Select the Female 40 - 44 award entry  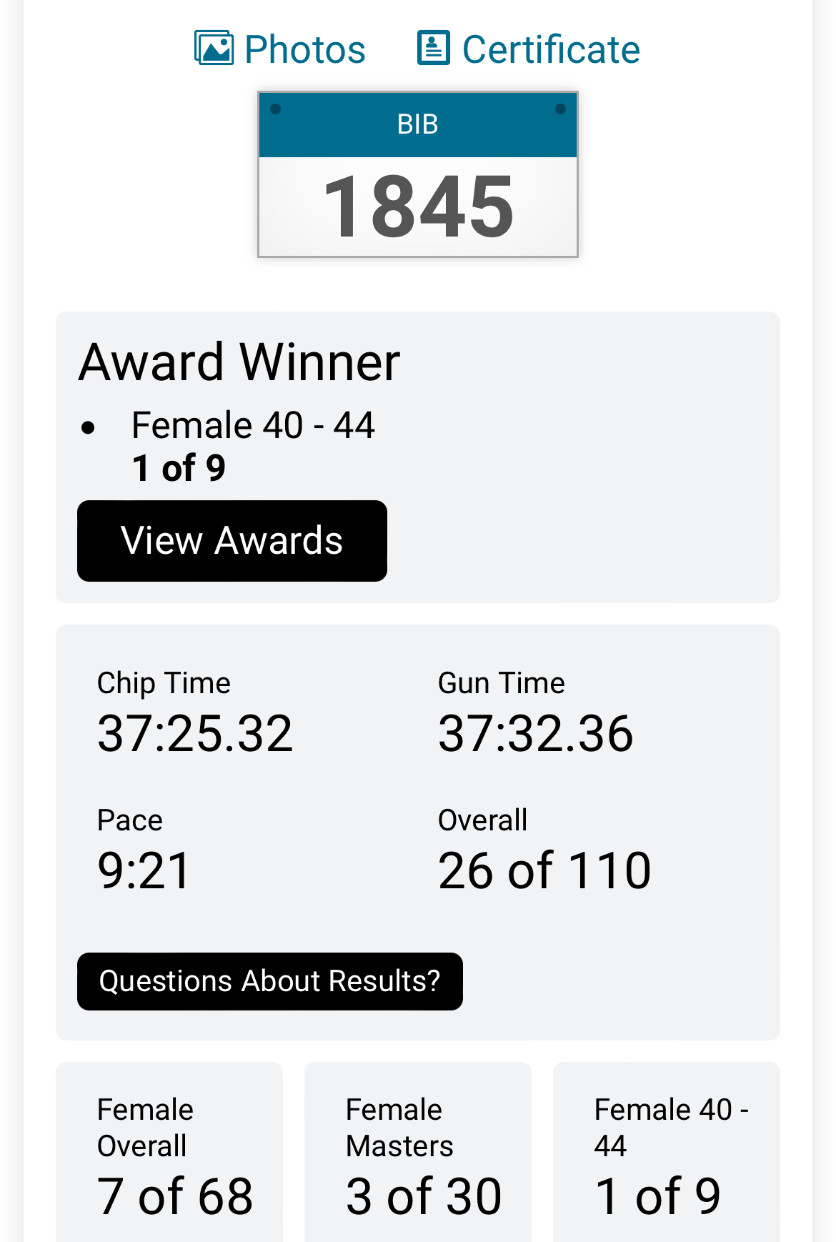point(253,426)
